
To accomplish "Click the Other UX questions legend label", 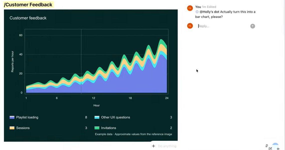I will [116, 117].
